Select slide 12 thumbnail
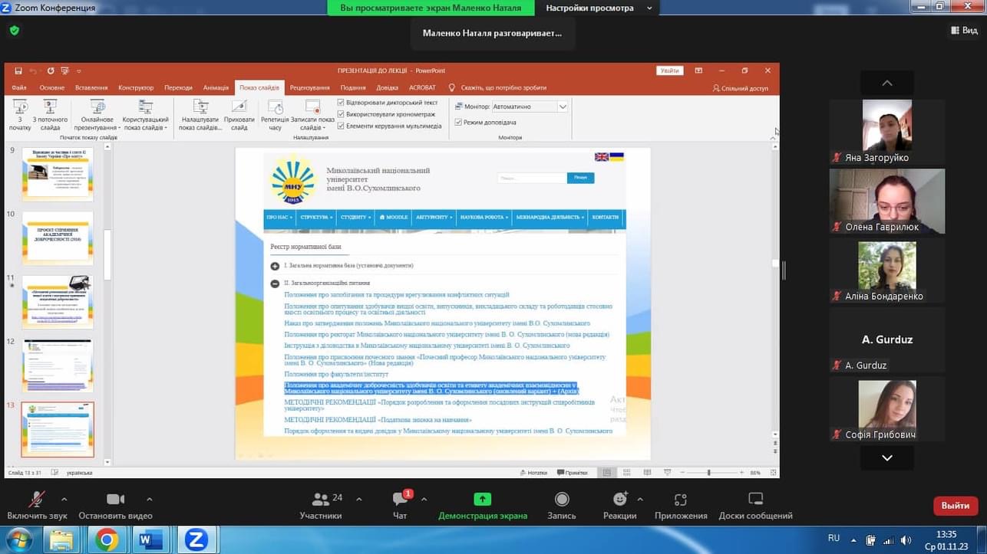The image size is (987, 554). click(x=58, y=366)
